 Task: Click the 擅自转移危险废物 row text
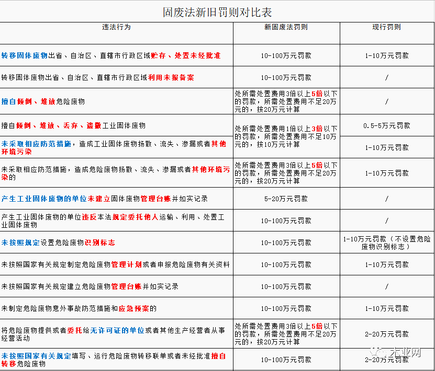tap(114, 360)
